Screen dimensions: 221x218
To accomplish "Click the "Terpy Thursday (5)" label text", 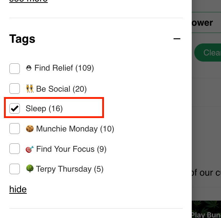I will (70, 169).
